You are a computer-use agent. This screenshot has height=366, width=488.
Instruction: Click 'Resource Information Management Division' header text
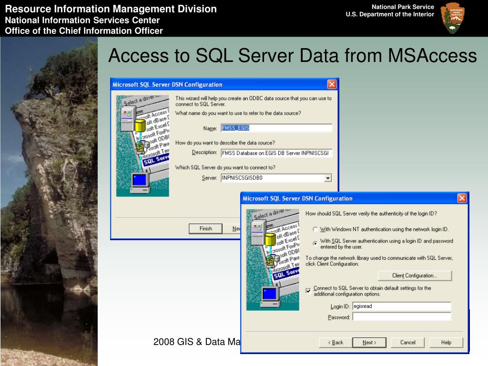tap(111, 9)
